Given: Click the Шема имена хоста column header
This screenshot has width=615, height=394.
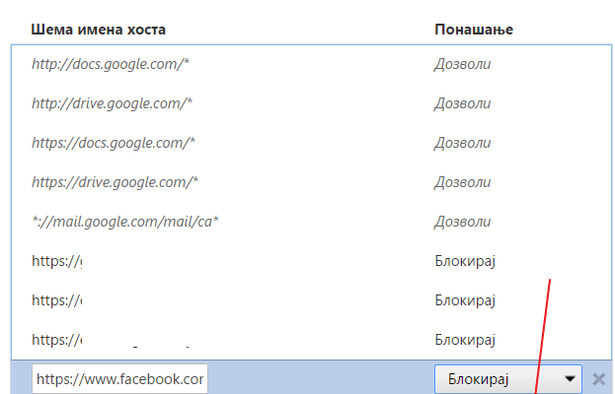Looking at the screenshot, I should click(99, 30).
